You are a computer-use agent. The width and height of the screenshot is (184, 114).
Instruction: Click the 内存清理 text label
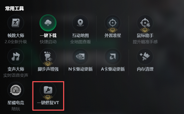click(x=145, y=69)
